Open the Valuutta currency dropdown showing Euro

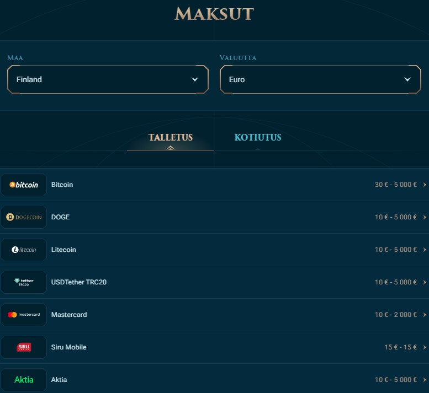click(320, 79)
